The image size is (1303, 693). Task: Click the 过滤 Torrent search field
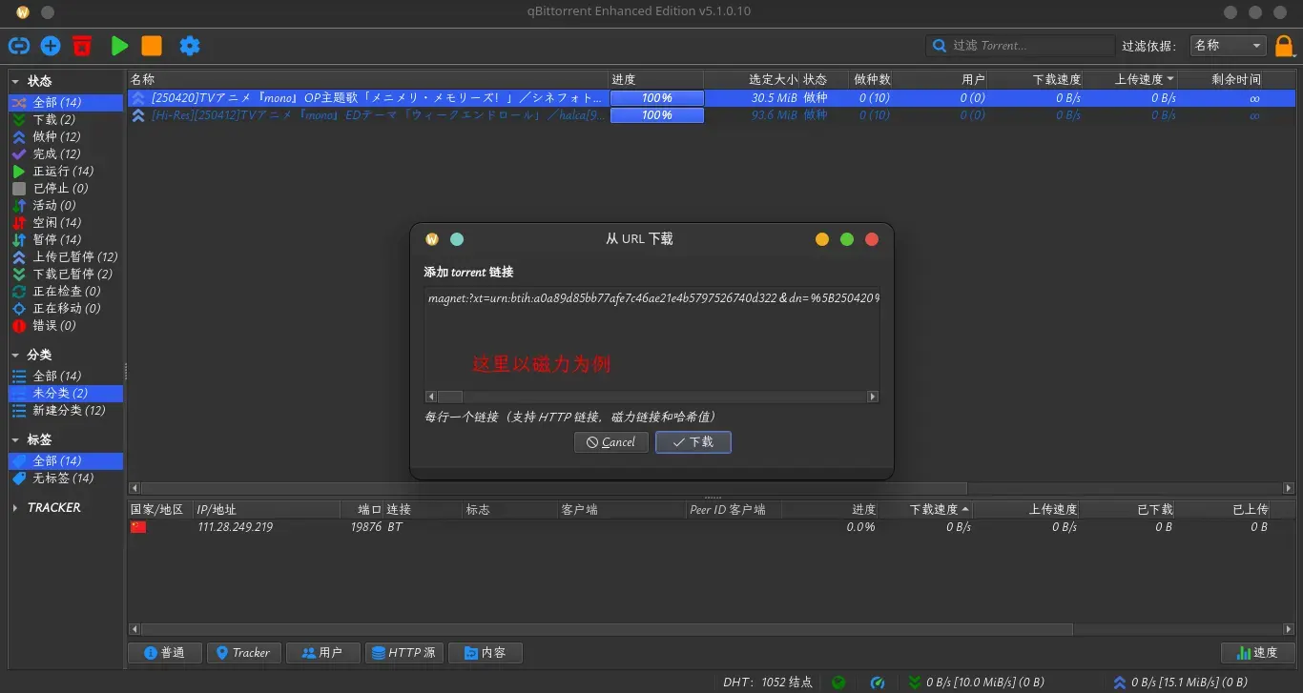[1020, 46]
